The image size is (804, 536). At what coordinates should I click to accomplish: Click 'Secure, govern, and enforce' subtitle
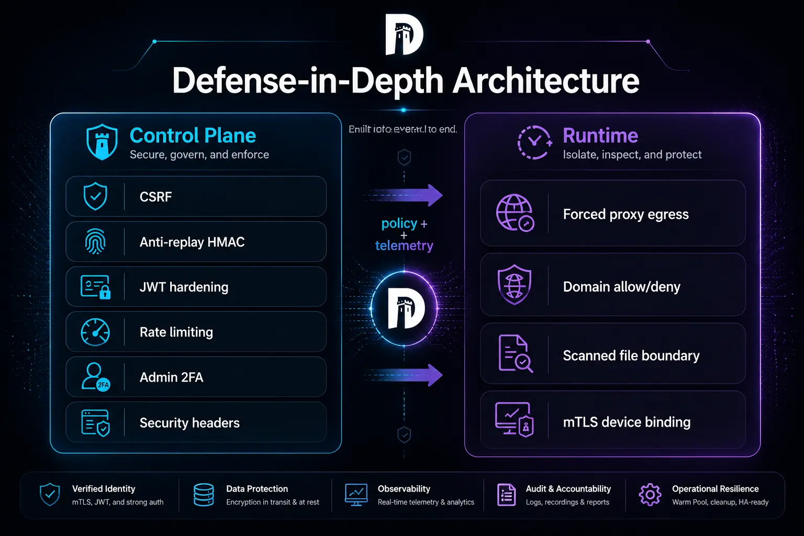coord(199,155)
